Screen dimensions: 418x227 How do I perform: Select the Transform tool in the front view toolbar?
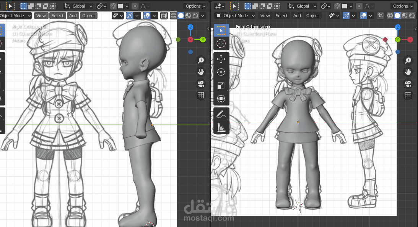221,99
